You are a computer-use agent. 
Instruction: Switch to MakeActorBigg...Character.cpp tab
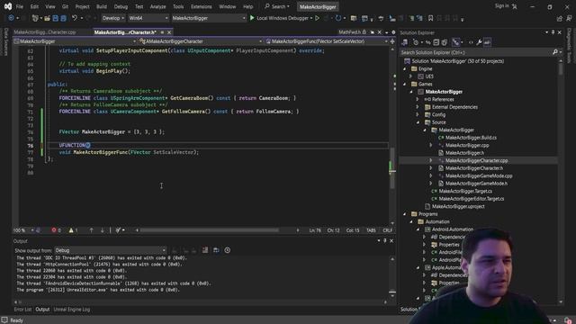tap(44, 32)
